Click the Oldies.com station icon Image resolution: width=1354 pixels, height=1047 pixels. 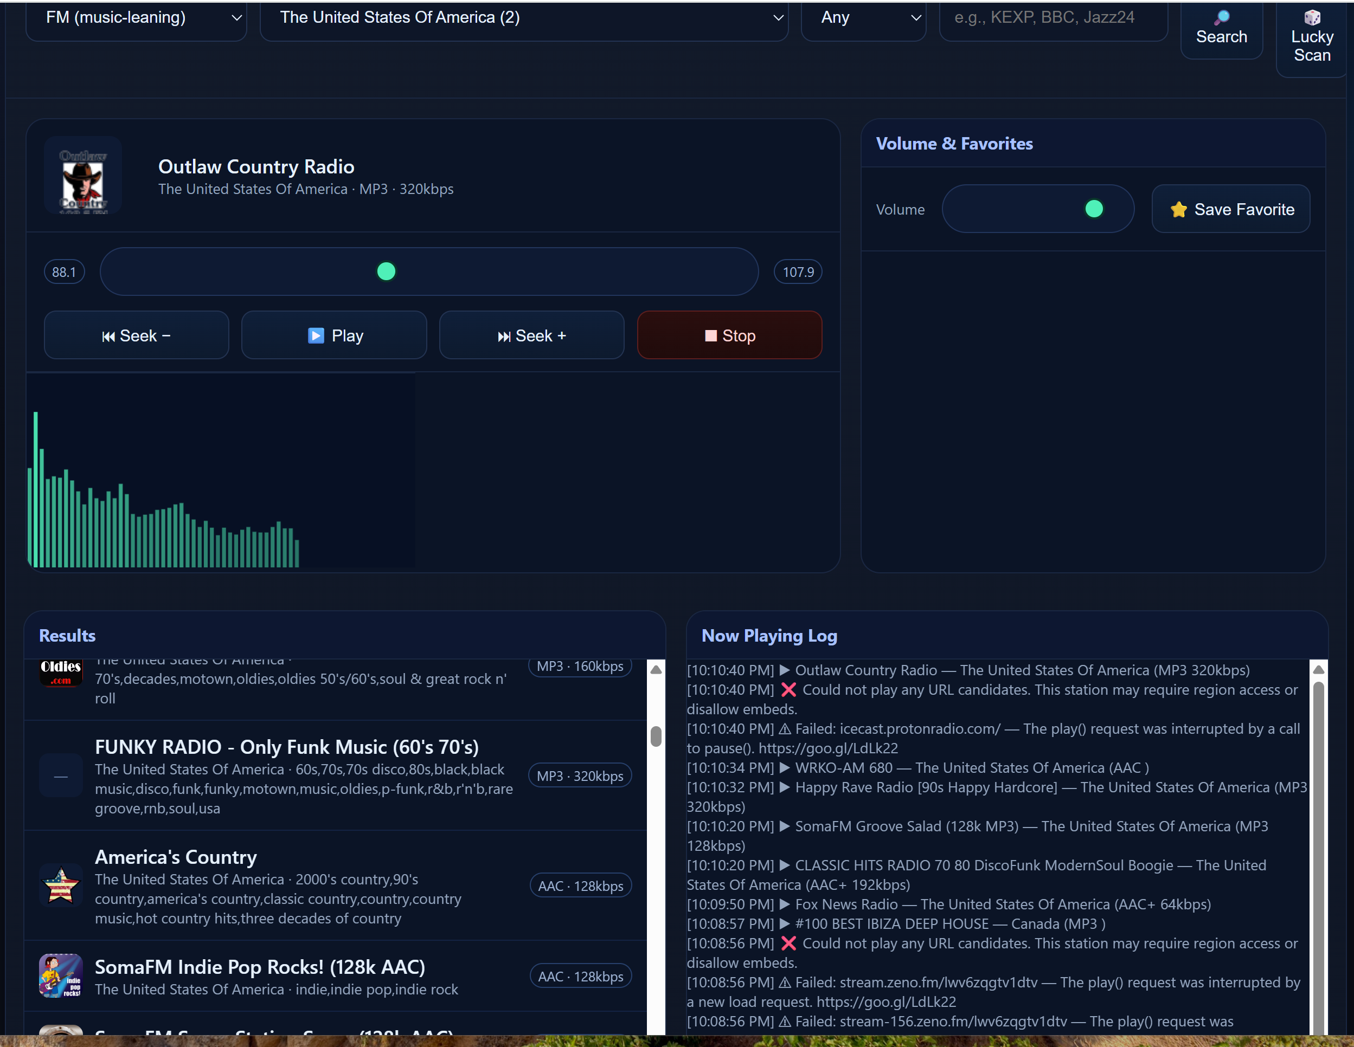[61, 672]
